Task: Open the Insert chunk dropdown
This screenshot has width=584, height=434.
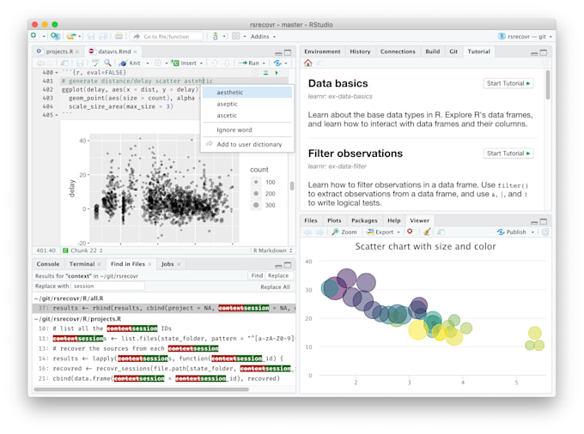Action: tap(187, 63)
